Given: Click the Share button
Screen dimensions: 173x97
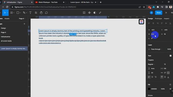Looking at the screenshot, I should pyautogui.click(x=159, y=13).
